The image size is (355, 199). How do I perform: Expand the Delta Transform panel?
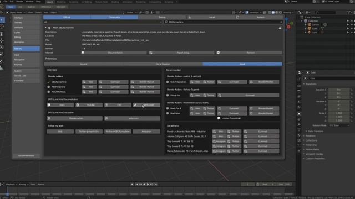coord(316,131)
